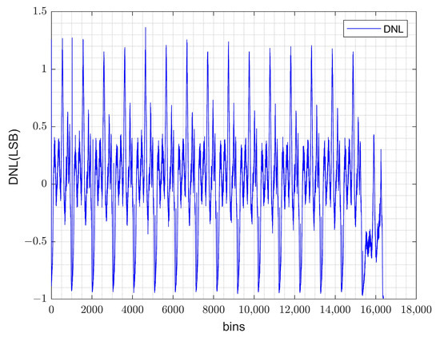Click the y-axis tick label −0.5
The width and height of the screenshot is (440, 337).
pos(37,241)
